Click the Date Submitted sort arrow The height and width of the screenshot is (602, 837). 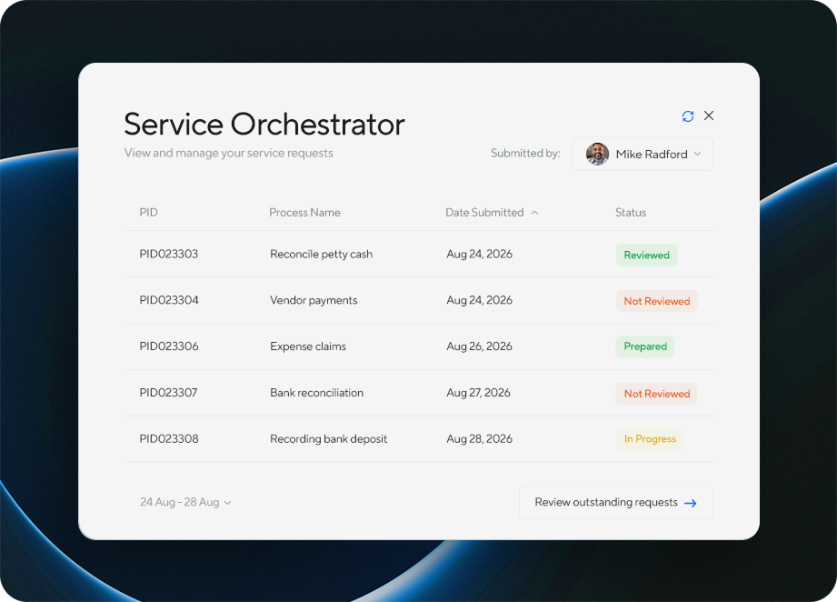[x=534, y=213]
